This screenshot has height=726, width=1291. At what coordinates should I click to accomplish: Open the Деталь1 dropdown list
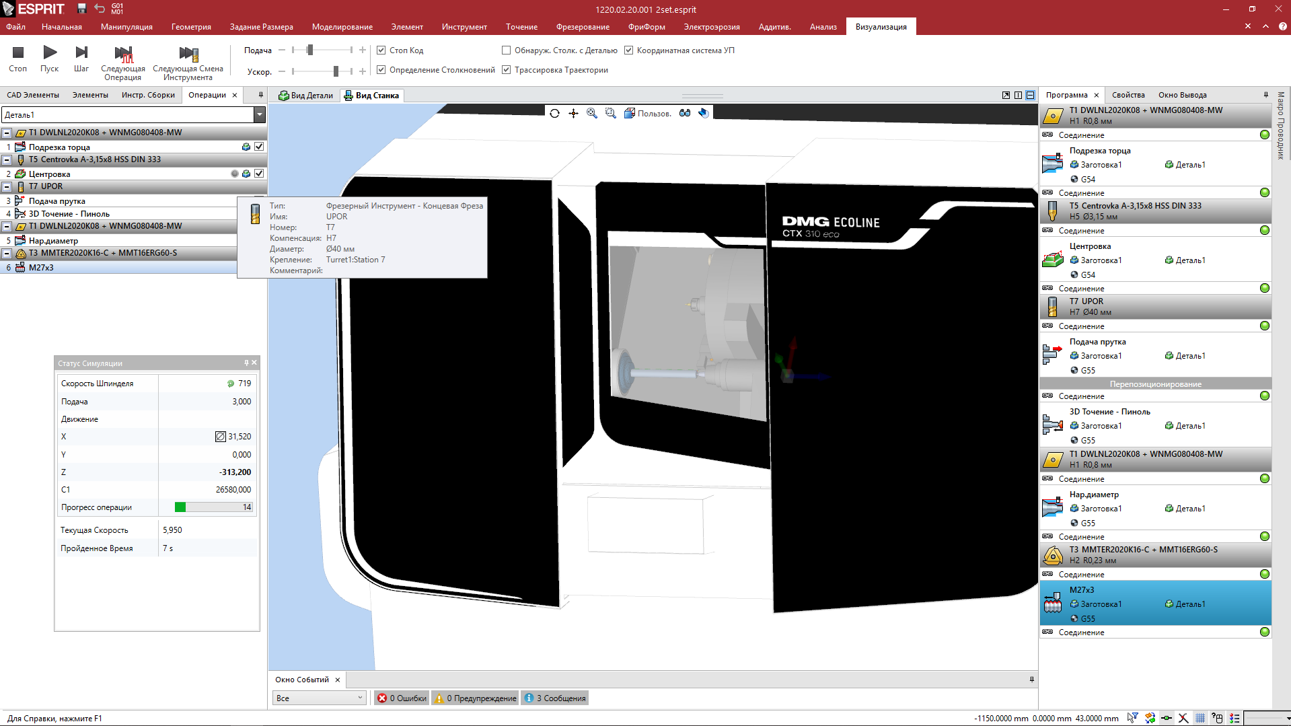(x=259, y=115)
